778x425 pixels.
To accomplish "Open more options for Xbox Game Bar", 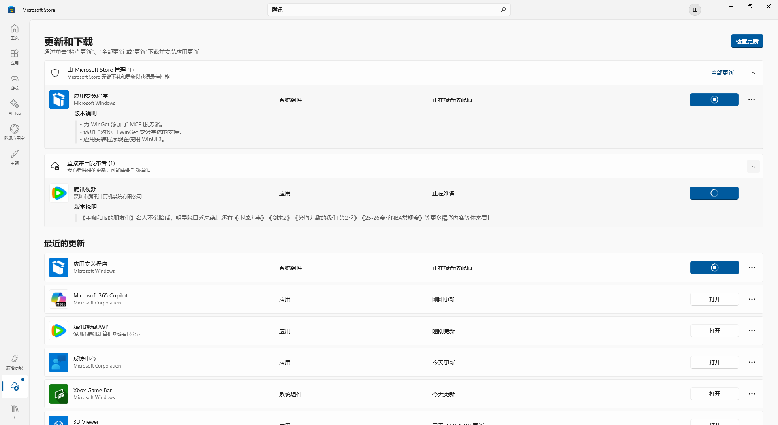I will [x=752, y=394].
